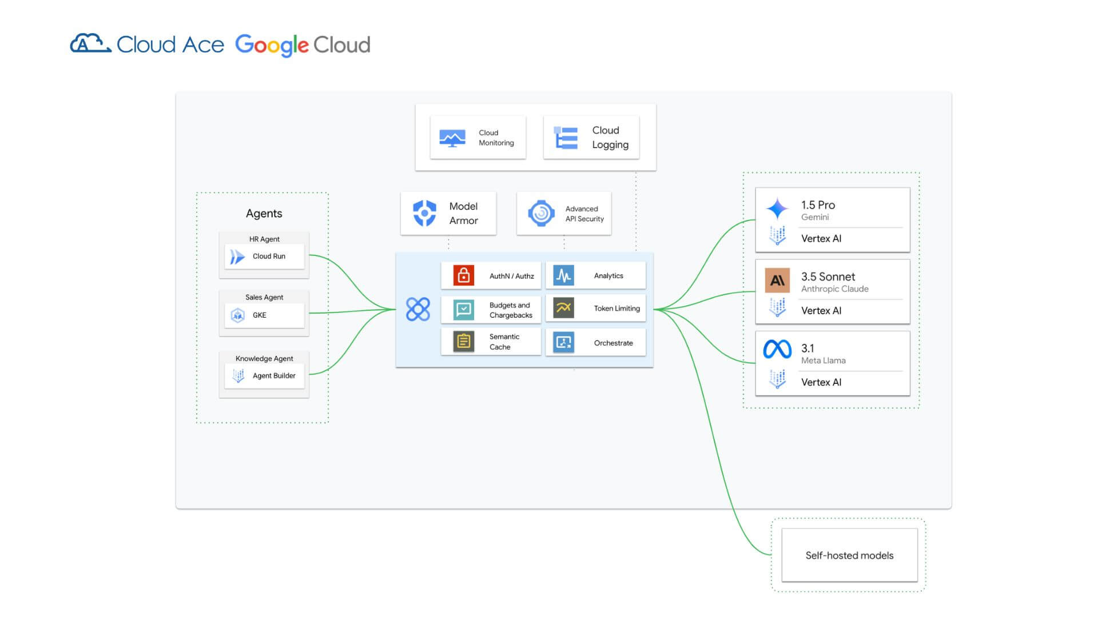Click Vertex AI icon under Gemini
Image resolution: width=1098 pixels, height=617 pixels.
tap(777, 236)
